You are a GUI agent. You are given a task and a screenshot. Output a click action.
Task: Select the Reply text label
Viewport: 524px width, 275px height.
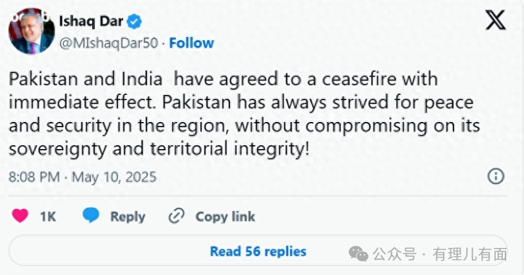(x=127, y=216)
